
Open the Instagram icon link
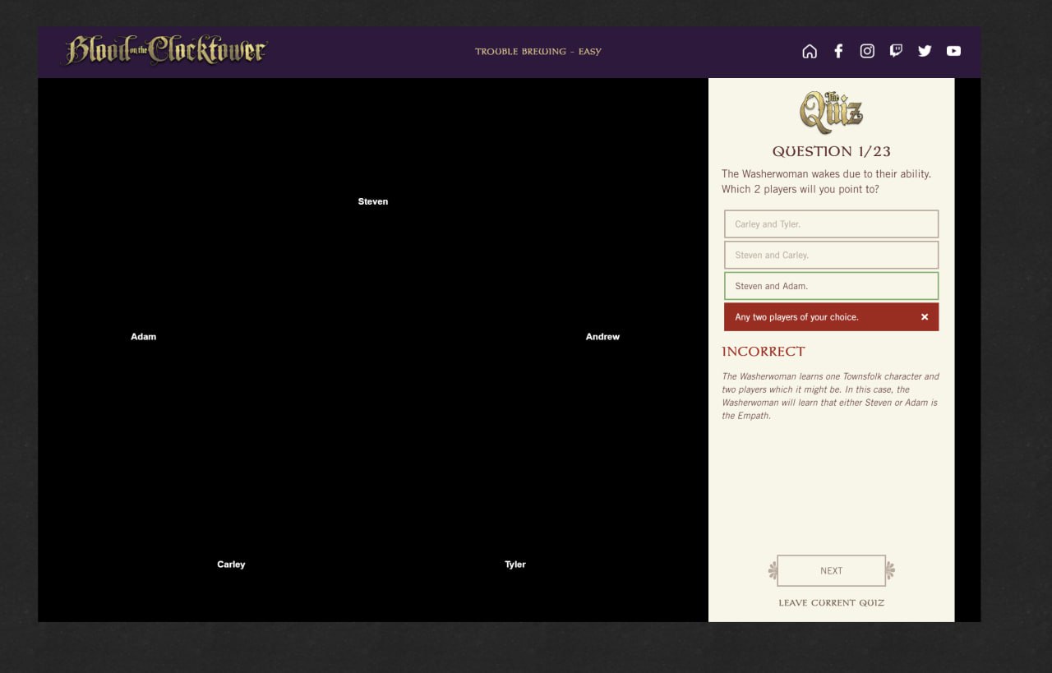coord(867,51)
